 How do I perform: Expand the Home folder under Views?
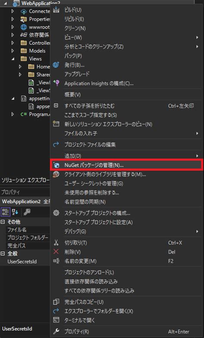[20, 66]
